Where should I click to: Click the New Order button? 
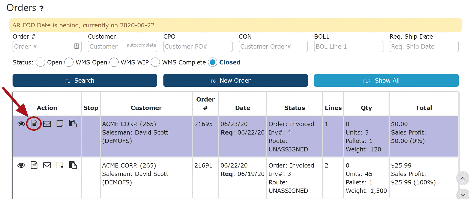235,81
